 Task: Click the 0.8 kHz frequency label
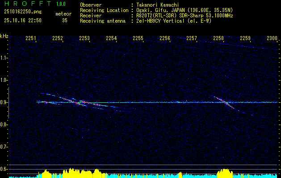pyautogui.click(x=4, y=125)
